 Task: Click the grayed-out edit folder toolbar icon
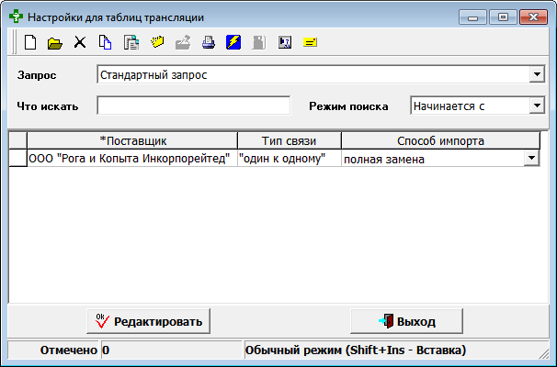point(183,42)
